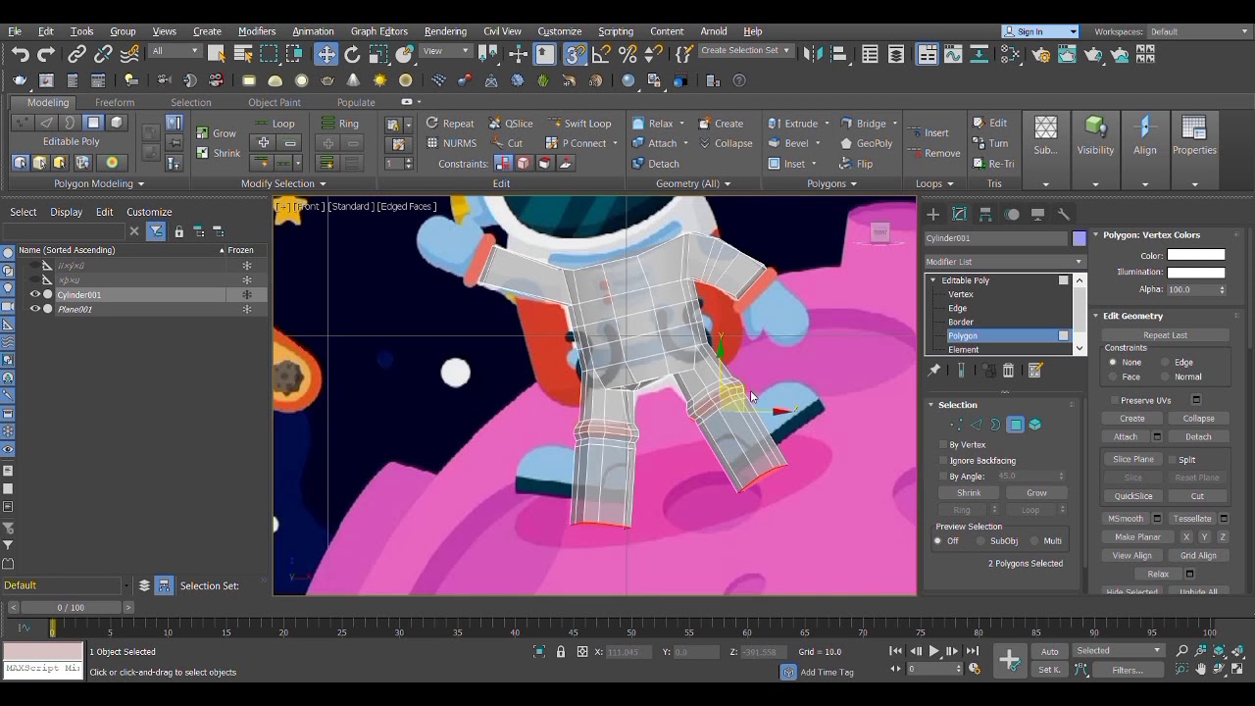The height and width of the screenshot is (706, 1255).
Task: Switch to the Create command panel
Action: [933, 214]
